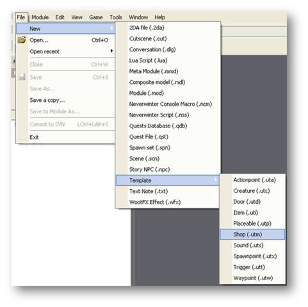Select Shop (.utm) template

point(252,235)
